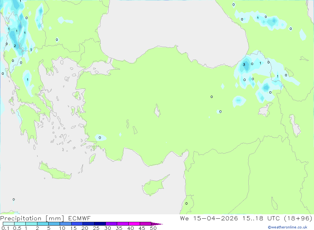The image size is (314, 230).
Task: Click the '25' legend scale label
Action: click(96, 228)
